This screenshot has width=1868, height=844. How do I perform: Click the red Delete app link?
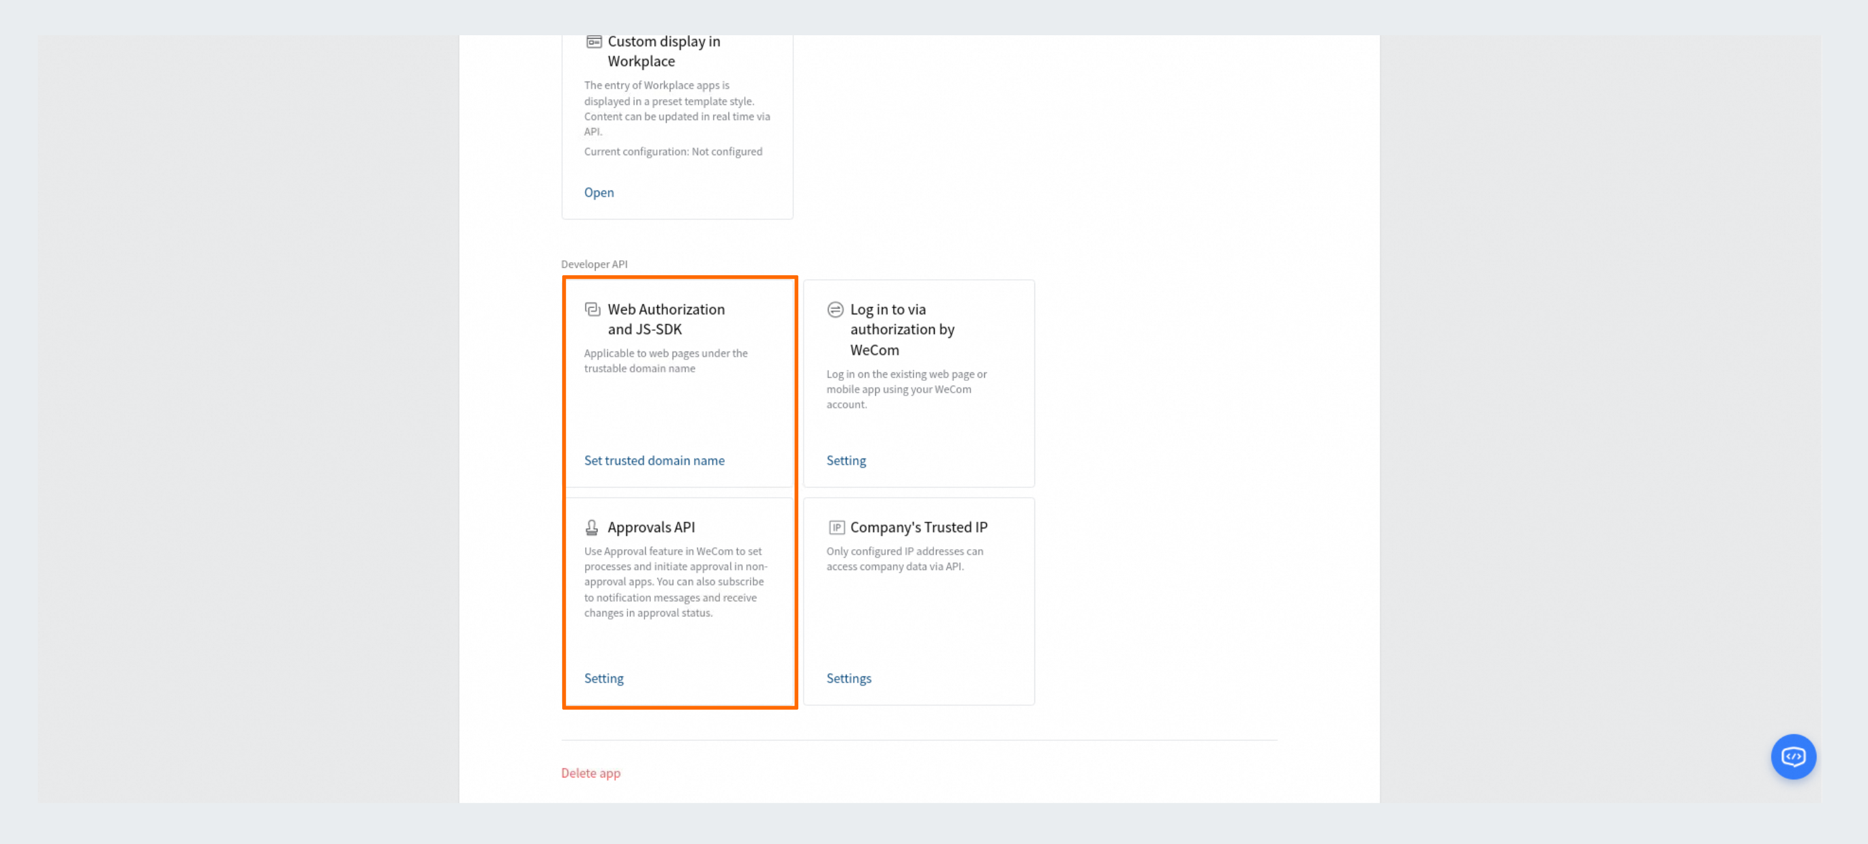tap(590, 773)
